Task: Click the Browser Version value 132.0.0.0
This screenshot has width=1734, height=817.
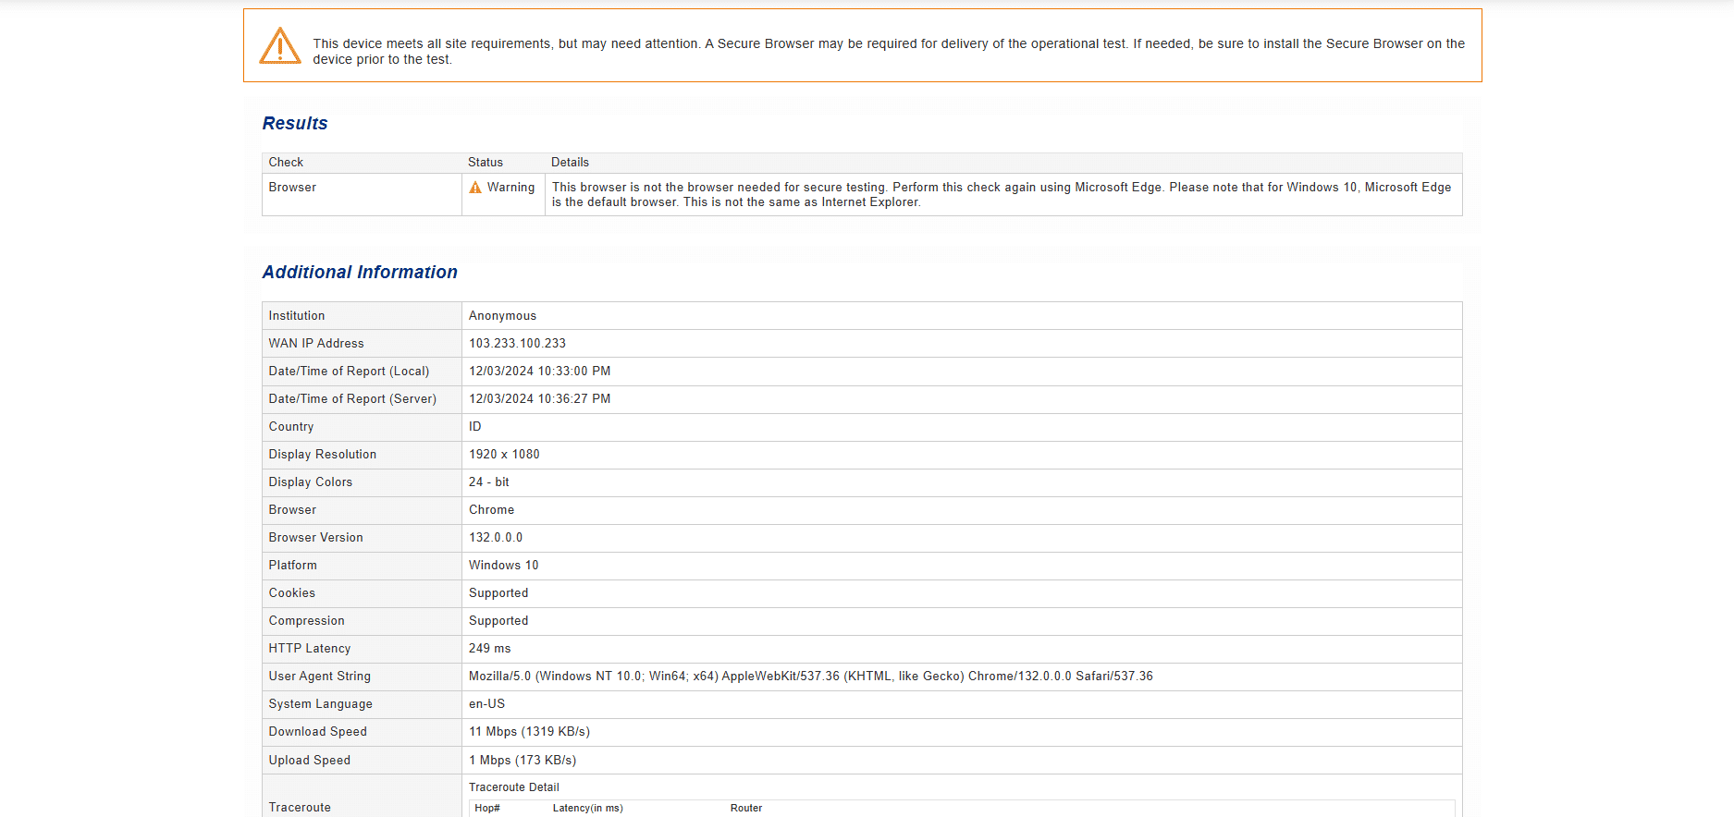Action: pos(496,538)
